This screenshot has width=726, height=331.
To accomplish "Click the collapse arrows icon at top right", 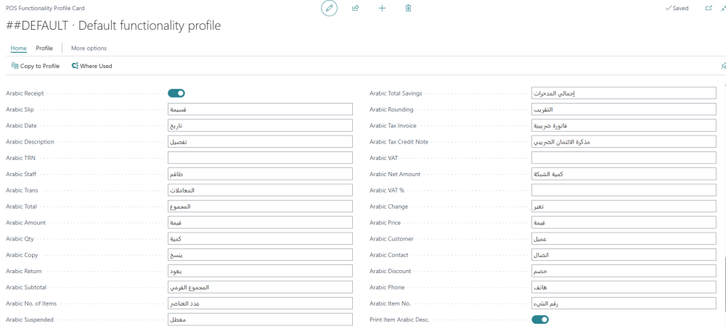I will click(723, 8).
